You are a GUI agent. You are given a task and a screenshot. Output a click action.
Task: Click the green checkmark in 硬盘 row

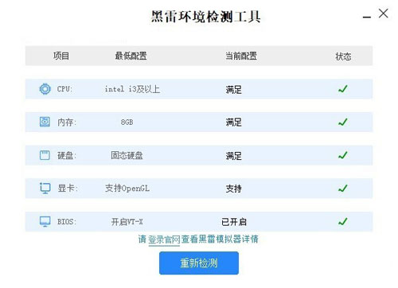pyautogui.click(x=343, y=155)
